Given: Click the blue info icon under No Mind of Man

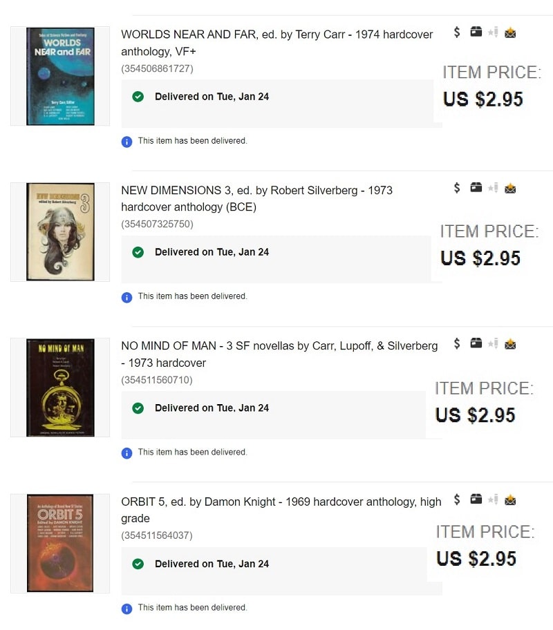Looking at the screenshot, I should click(x=126, y=453).
